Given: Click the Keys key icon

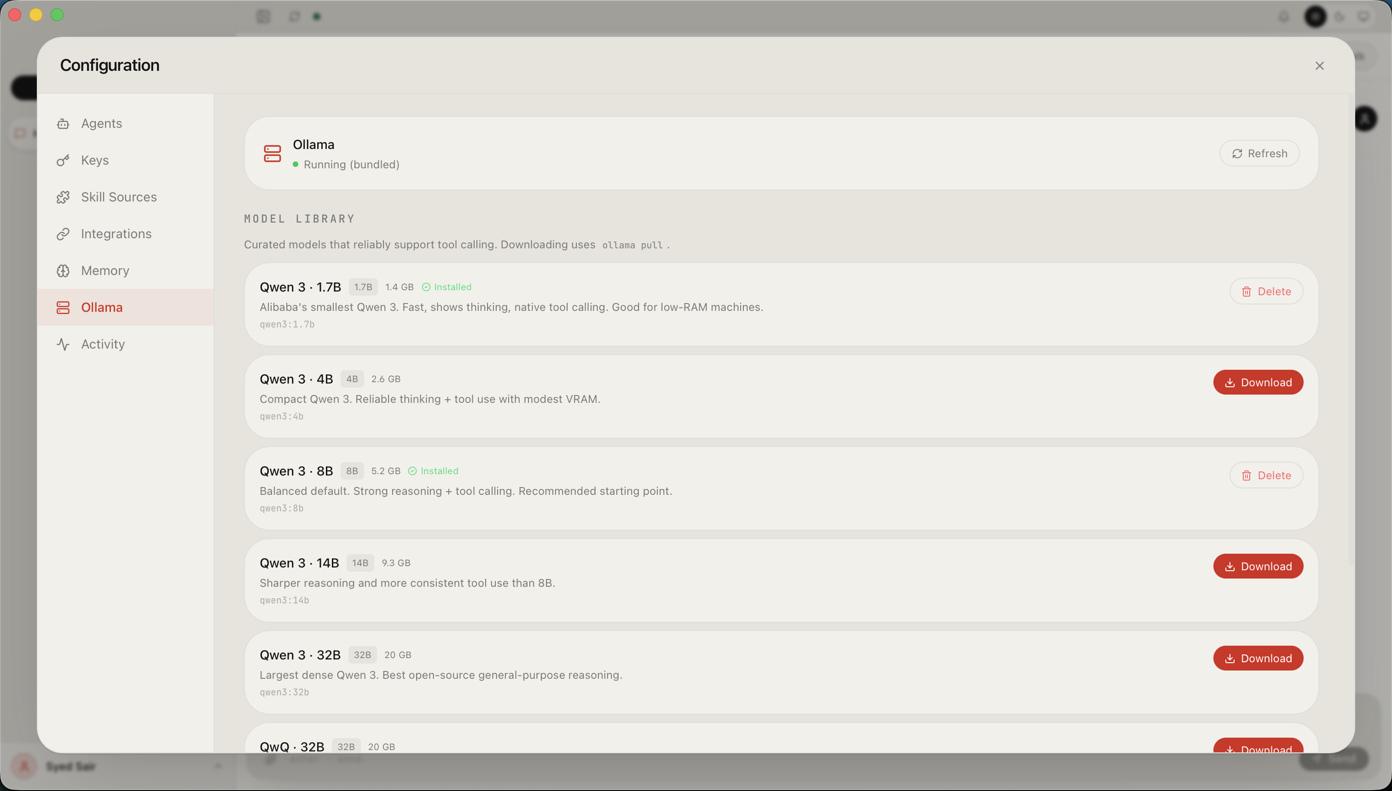Looking at the screenshot, I should [x=63, y=160].
